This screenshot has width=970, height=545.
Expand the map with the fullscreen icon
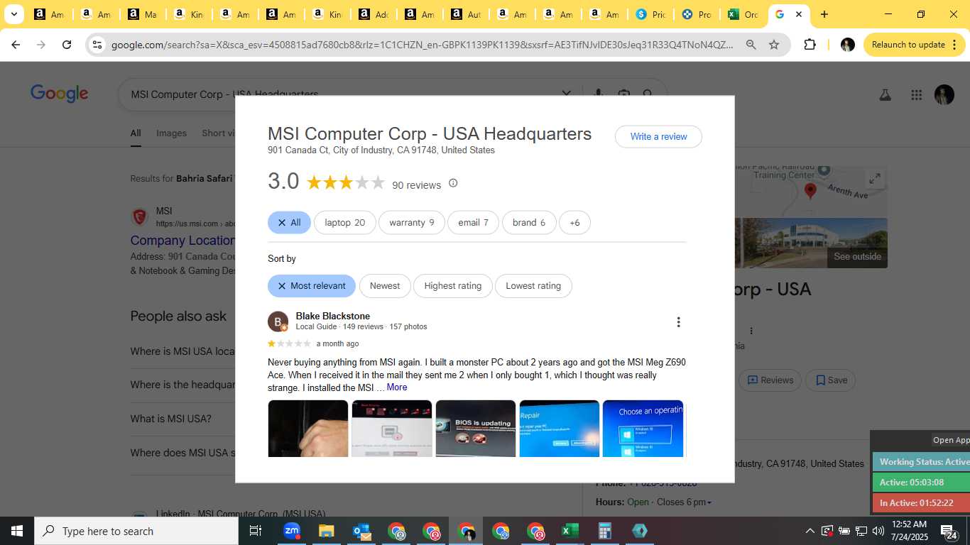coord(875,179)
